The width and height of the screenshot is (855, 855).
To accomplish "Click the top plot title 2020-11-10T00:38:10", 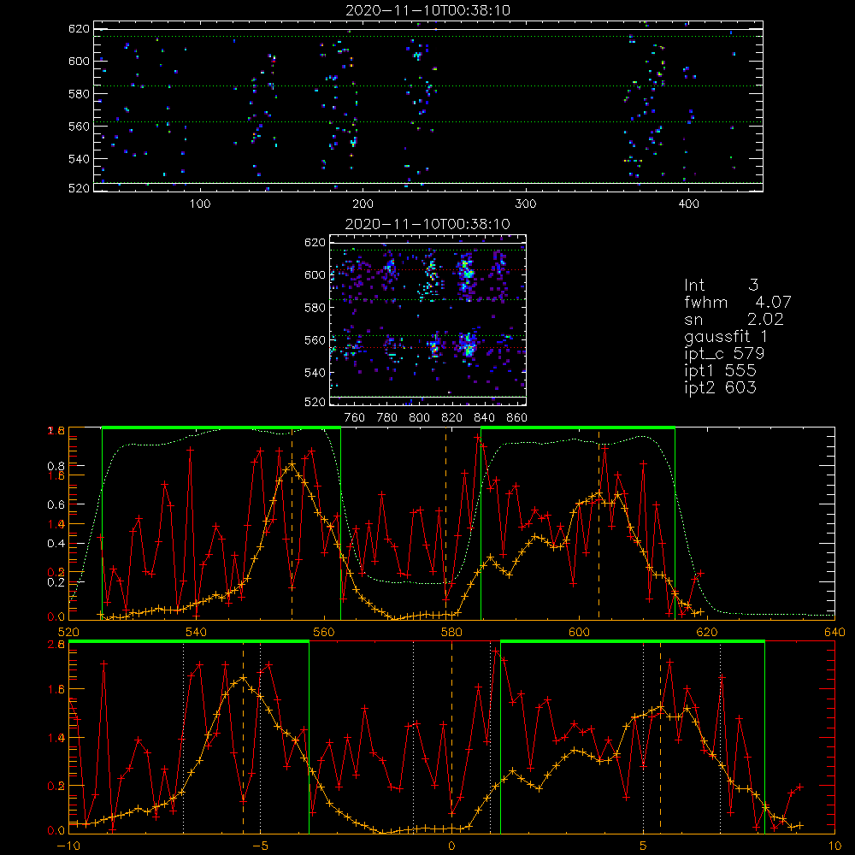I will (x=427, y=10).
